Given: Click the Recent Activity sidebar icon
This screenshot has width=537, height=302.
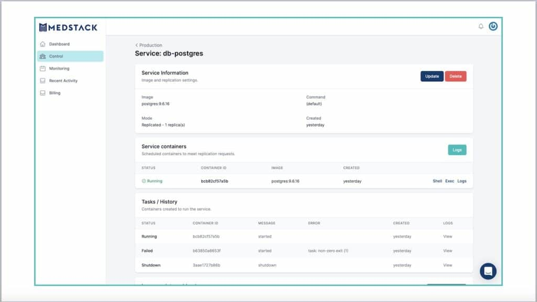Looking at the screenshot, I should coord(42,81).
